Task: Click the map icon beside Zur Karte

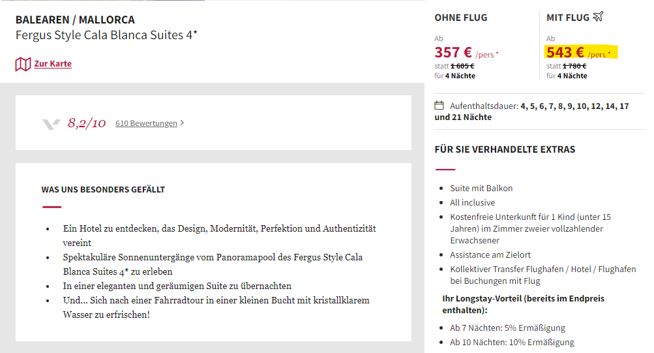Action: (x=23, y=64)
